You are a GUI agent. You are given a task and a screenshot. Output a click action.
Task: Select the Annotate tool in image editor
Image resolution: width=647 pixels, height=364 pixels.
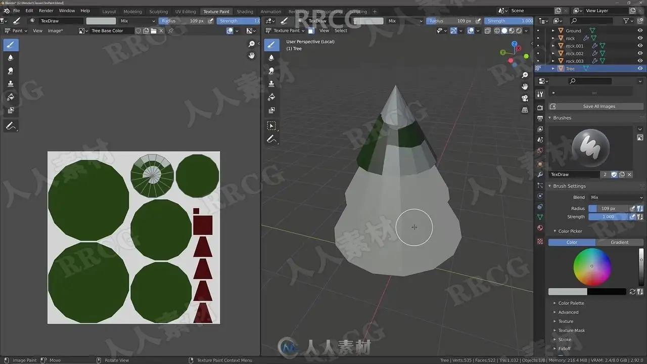coord(11,126)
